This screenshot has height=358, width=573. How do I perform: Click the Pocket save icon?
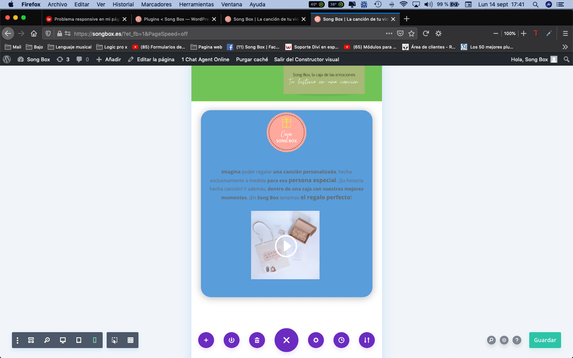coord(400,33)
